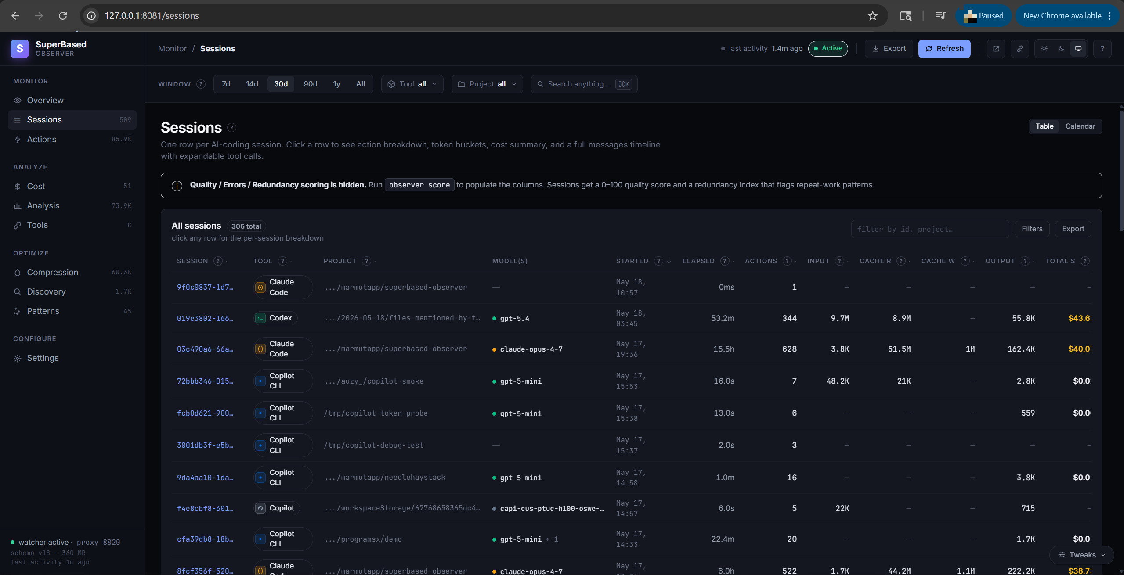Expand the Tweaks panel
1124x575 pixels.
(1081, 555)
